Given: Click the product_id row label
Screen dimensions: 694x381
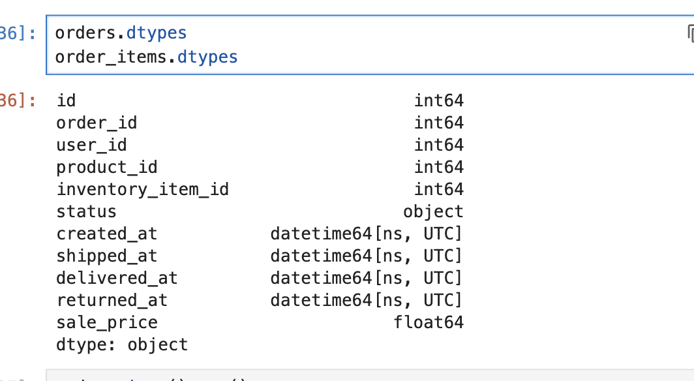Looking at the screenshot, I should click(x=107, y=167).
